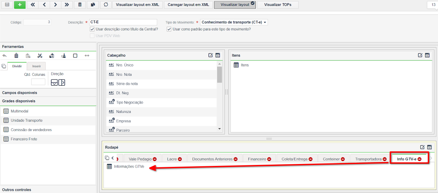Screen dimensions: 438x193
Task: Uncheck 'Usar como padrão para este tipo de movimento?'
Action: [169, 29]
